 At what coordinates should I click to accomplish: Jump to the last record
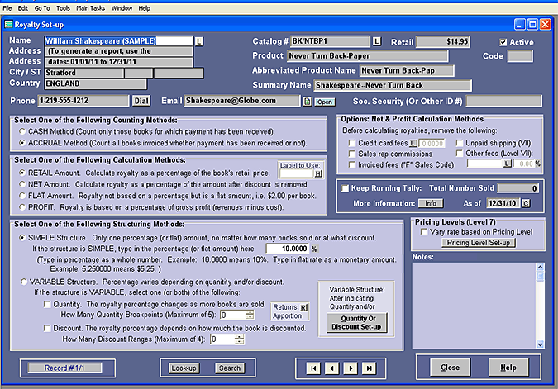tap(369, 368)
